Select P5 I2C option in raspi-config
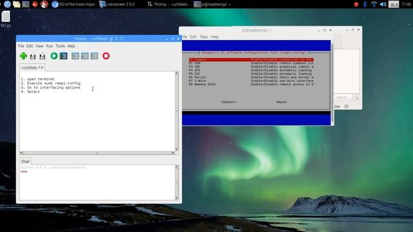The height and width of the screenshot is (232, 413). (251, 74)
